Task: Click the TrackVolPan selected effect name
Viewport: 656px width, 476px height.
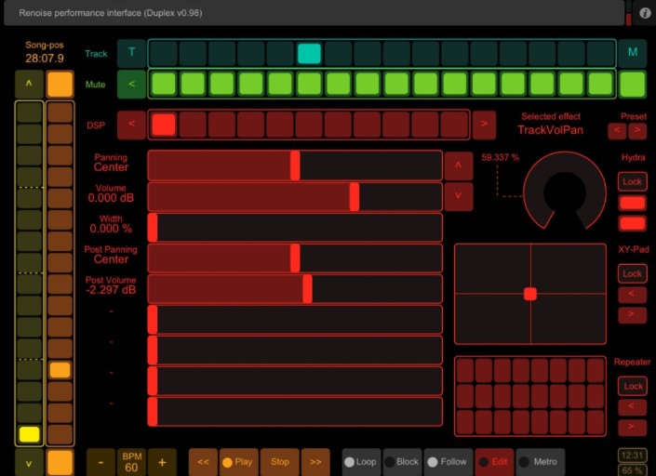Action: coord(550,130)
